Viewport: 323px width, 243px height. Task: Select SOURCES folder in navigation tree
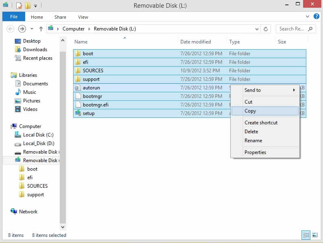point(37,186)
